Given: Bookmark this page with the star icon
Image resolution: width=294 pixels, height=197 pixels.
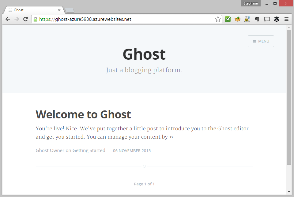Looking at the screenshot, I should [x=218, y=19].
